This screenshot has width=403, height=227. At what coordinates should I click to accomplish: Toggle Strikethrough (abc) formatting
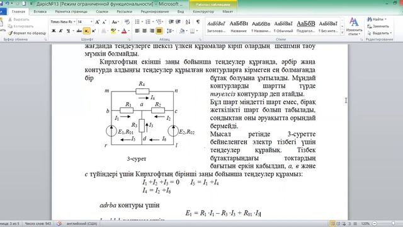click(79, 31)
